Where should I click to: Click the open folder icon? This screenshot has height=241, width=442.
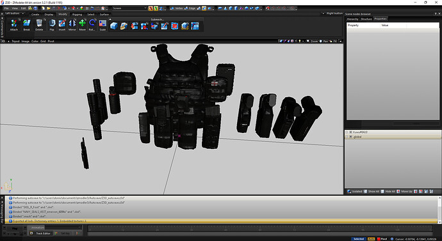pyautogui.click(x=49, y=8)
